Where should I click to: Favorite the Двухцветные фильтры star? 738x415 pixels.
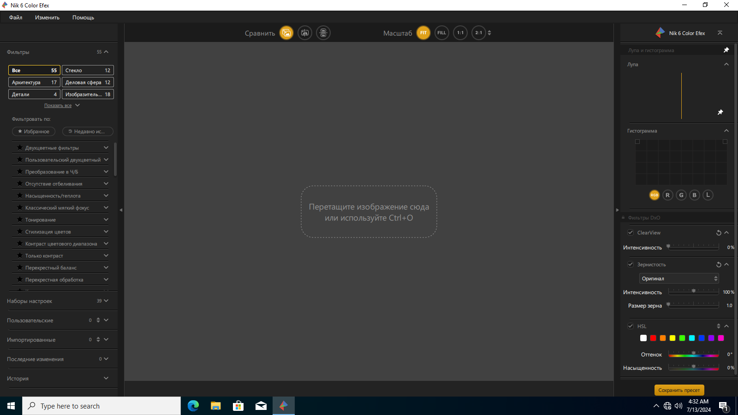pyautogui.click(x=20, y=148)
